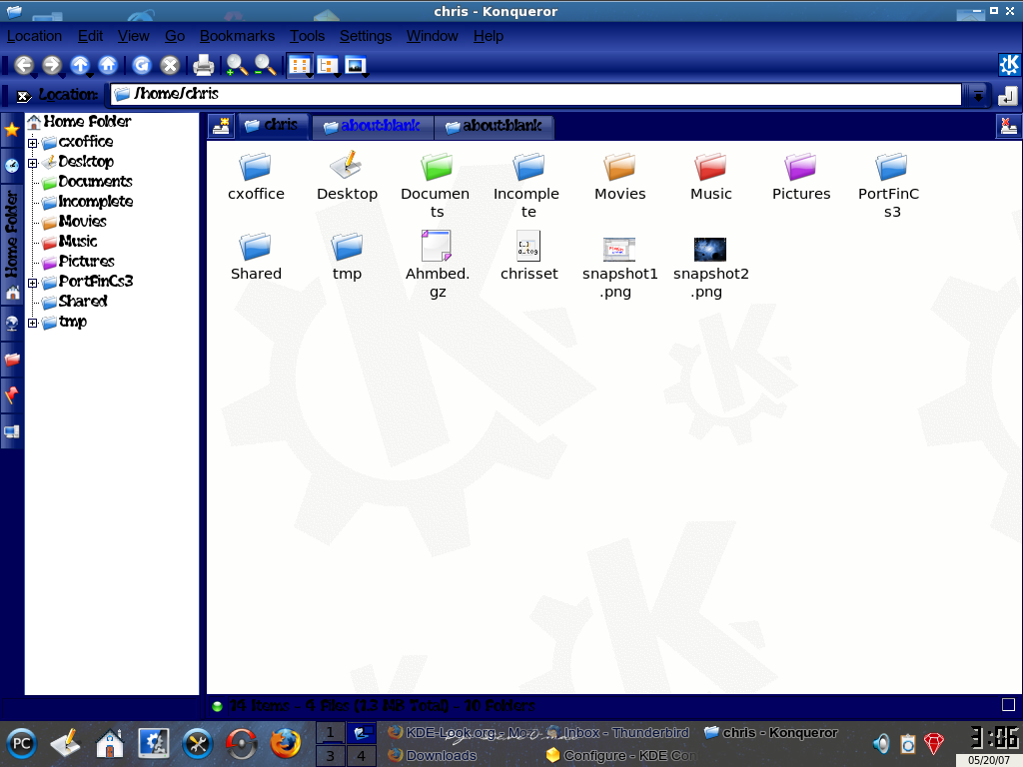Image resolution: width=1023 pixels, height=767 pixels.
Task: Reload the current folder view
Action: pos(142,65)
